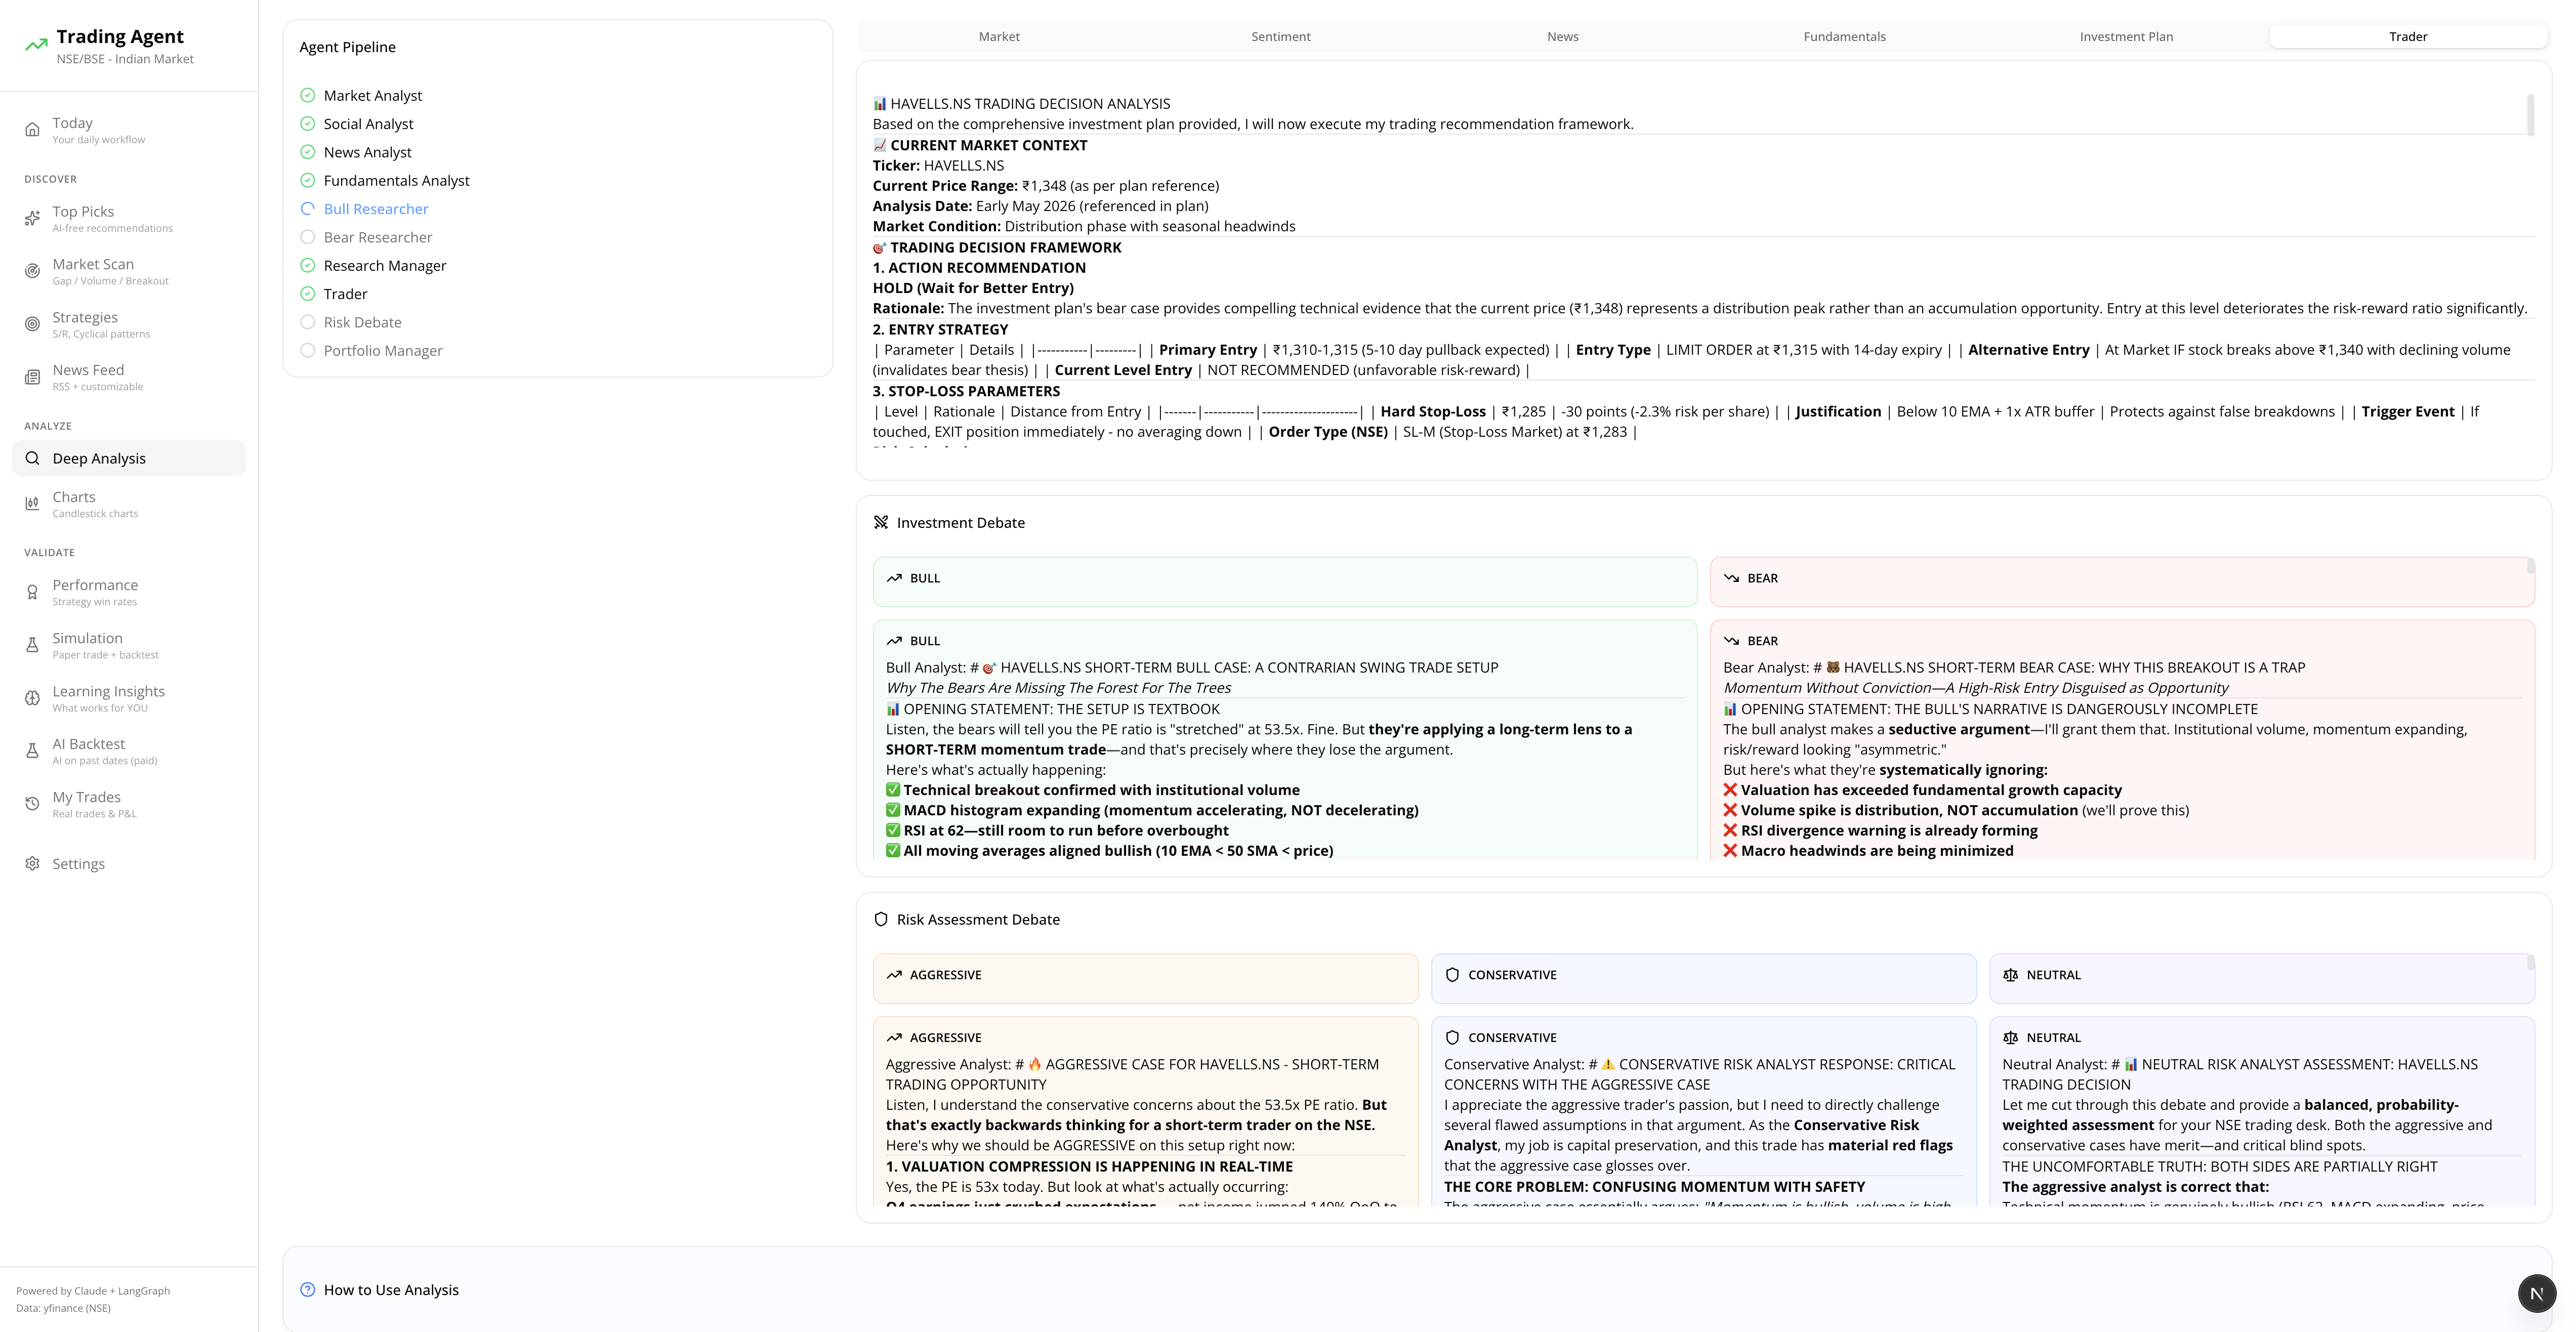Click the Bull Researcher pipeline step

[376, 208]
